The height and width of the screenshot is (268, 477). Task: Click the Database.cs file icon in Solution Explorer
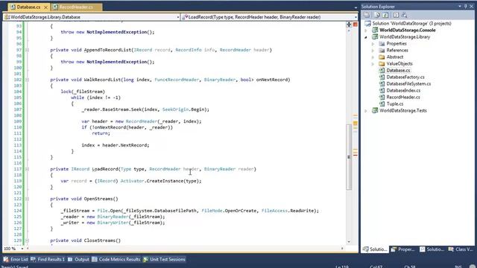(x=382, y=70)
